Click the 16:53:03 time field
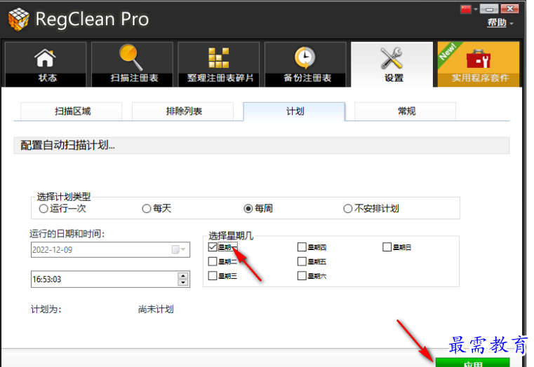The width and height of the screenshot is (534, 367). [x=110, y=279]
